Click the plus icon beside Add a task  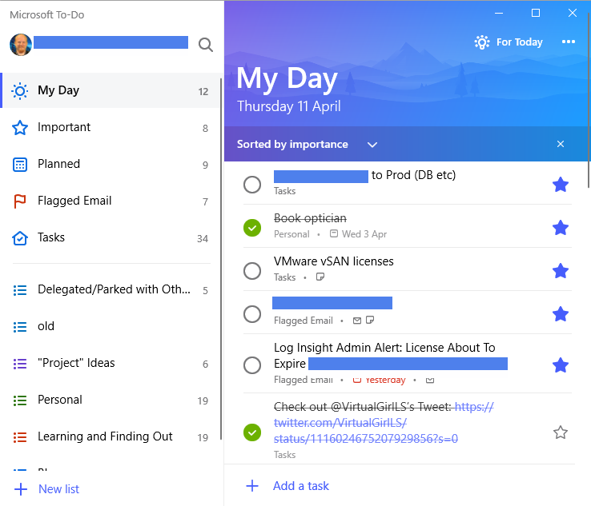[x=252, y=486]
